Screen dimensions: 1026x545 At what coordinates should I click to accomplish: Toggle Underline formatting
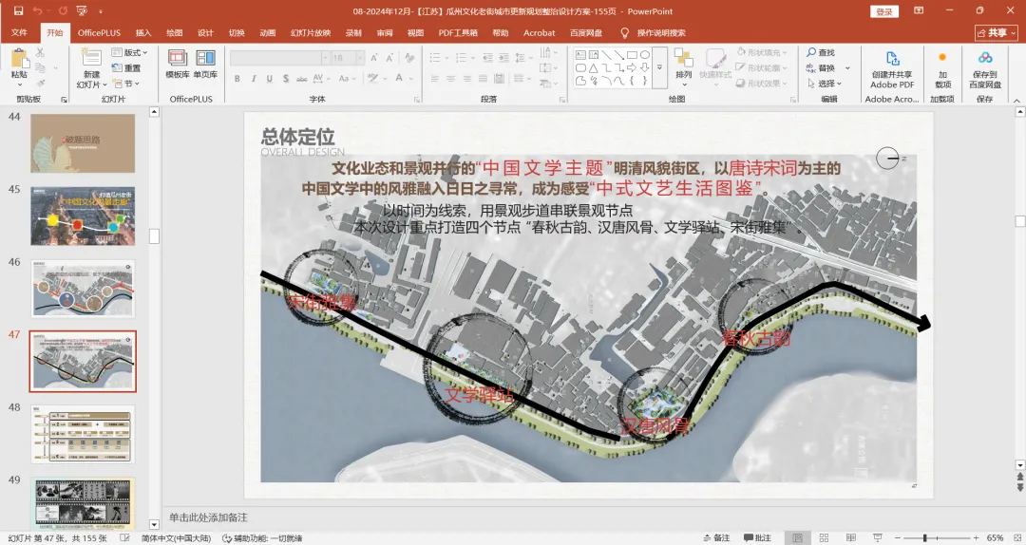(269, 79)
